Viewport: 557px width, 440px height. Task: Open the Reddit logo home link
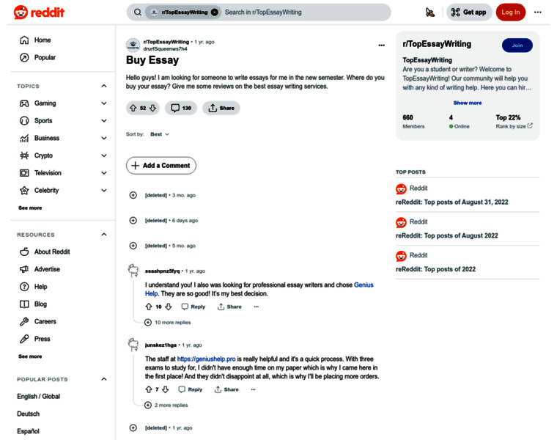39,12
